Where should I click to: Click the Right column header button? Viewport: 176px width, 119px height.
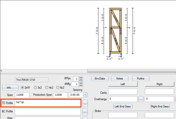pos(160,84)
